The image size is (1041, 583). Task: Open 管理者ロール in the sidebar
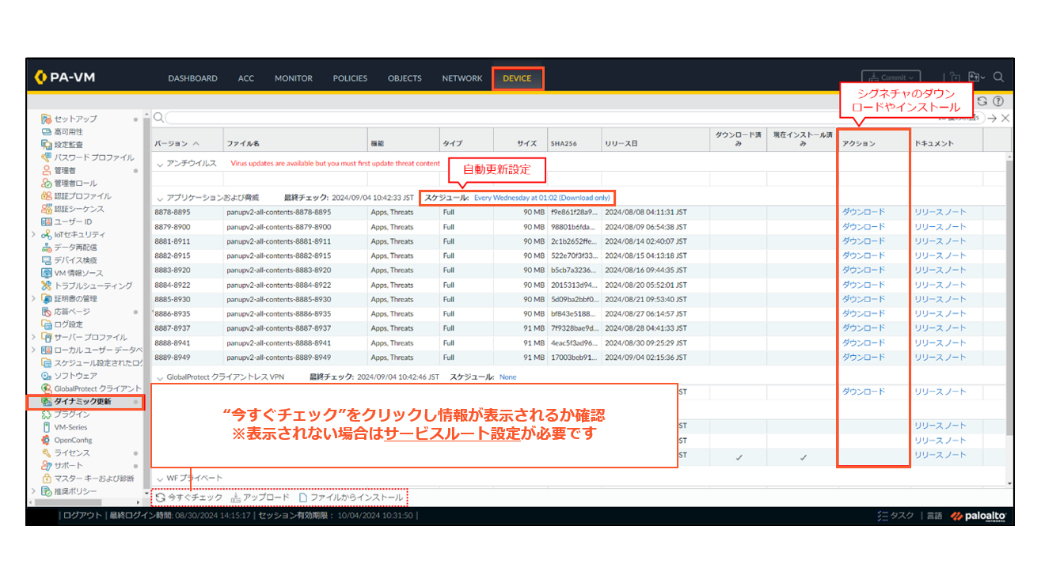[75, 183]
